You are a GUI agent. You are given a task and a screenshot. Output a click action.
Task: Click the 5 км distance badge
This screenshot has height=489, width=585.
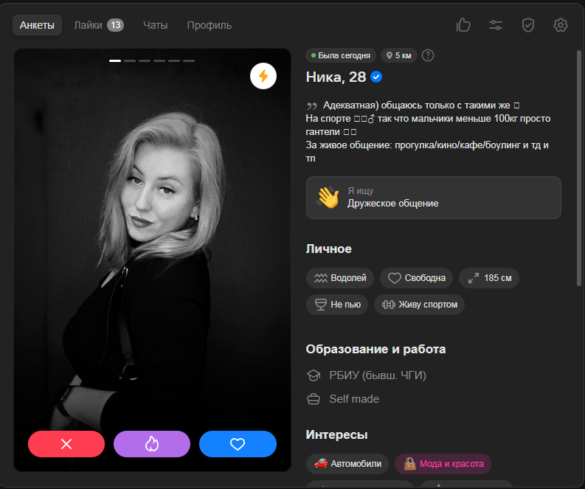click(398, 55)
